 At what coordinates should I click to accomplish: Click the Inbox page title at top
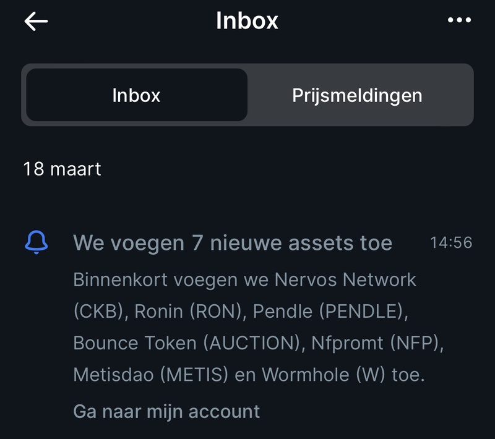click(247, 21)
